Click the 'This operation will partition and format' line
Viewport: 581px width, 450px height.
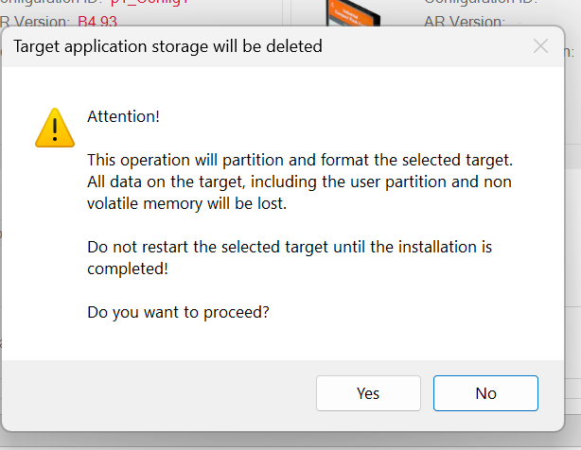click(x=300, y=160)
